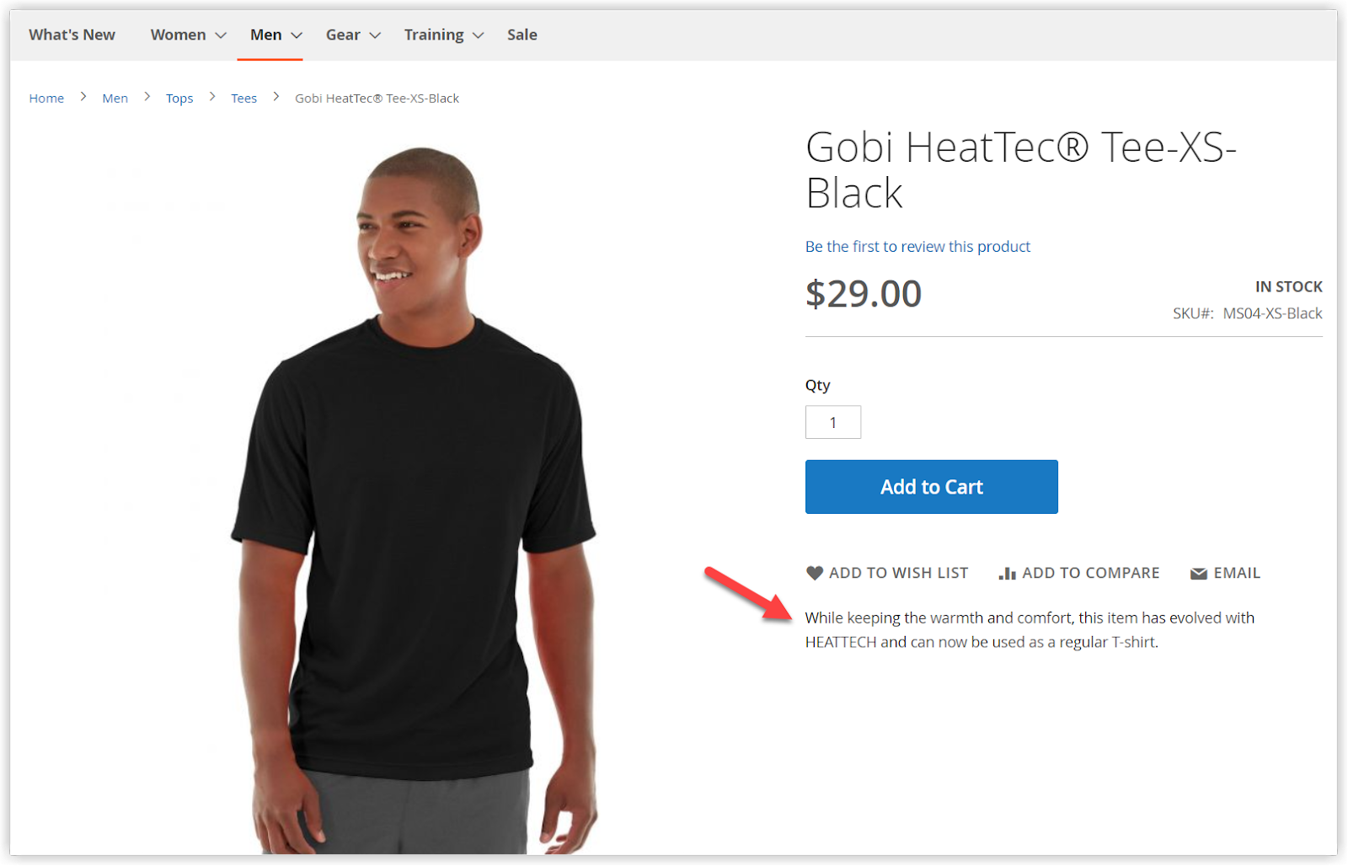Select the Add to Compare bar icon
Screen dimensions: 1348x866
tap(1008, 573)
